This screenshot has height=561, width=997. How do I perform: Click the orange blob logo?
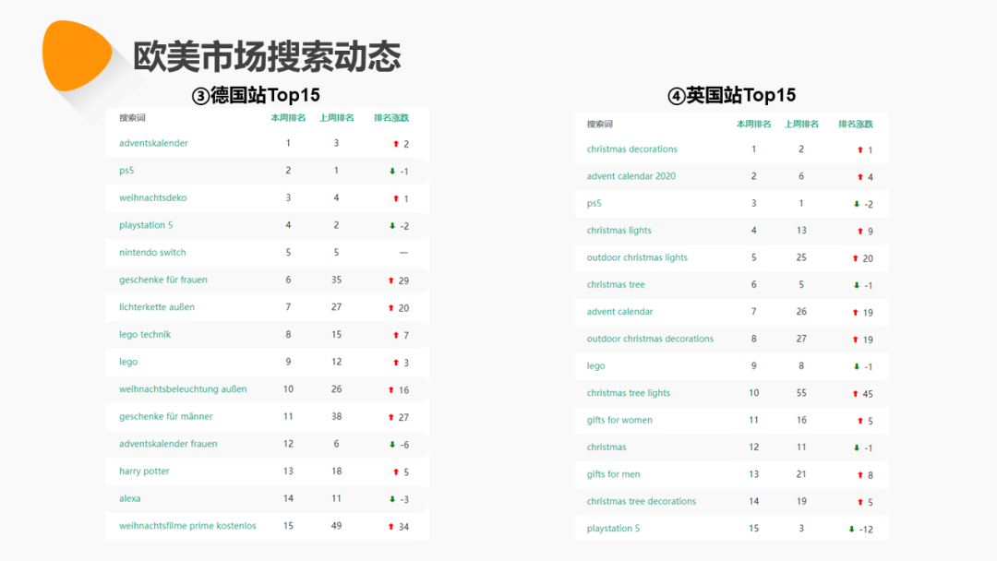click(x=77, y=55)
